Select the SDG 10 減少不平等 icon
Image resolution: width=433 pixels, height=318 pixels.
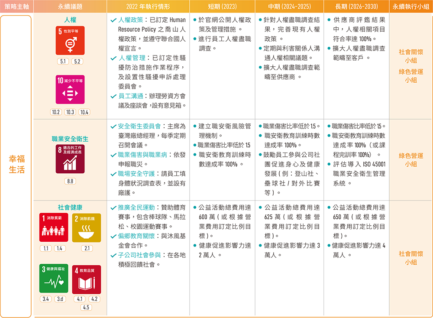pos(70,89)
